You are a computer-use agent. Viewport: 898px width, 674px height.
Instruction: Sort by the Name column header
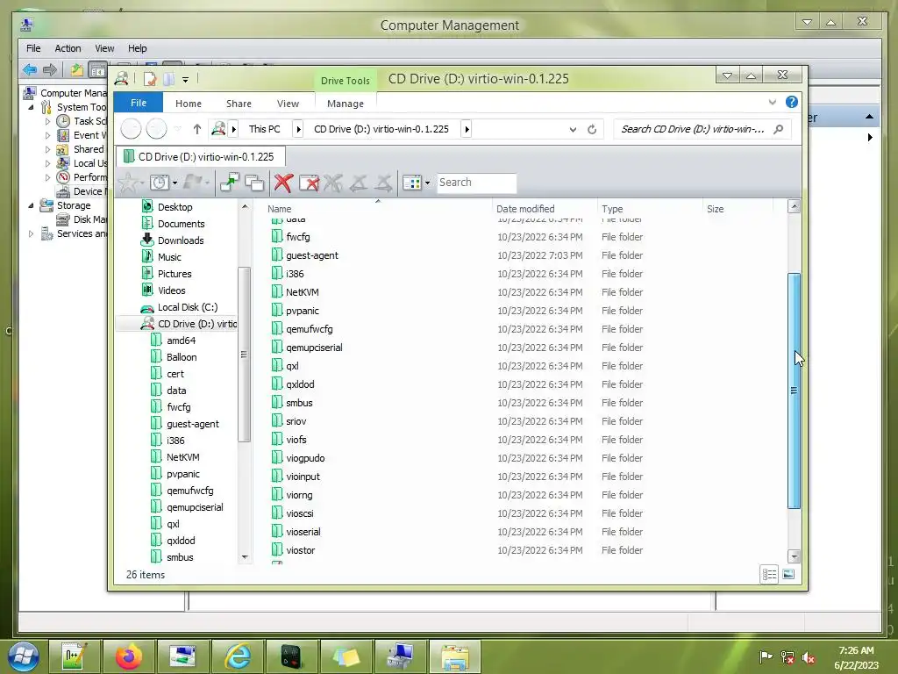pos(377,209)
